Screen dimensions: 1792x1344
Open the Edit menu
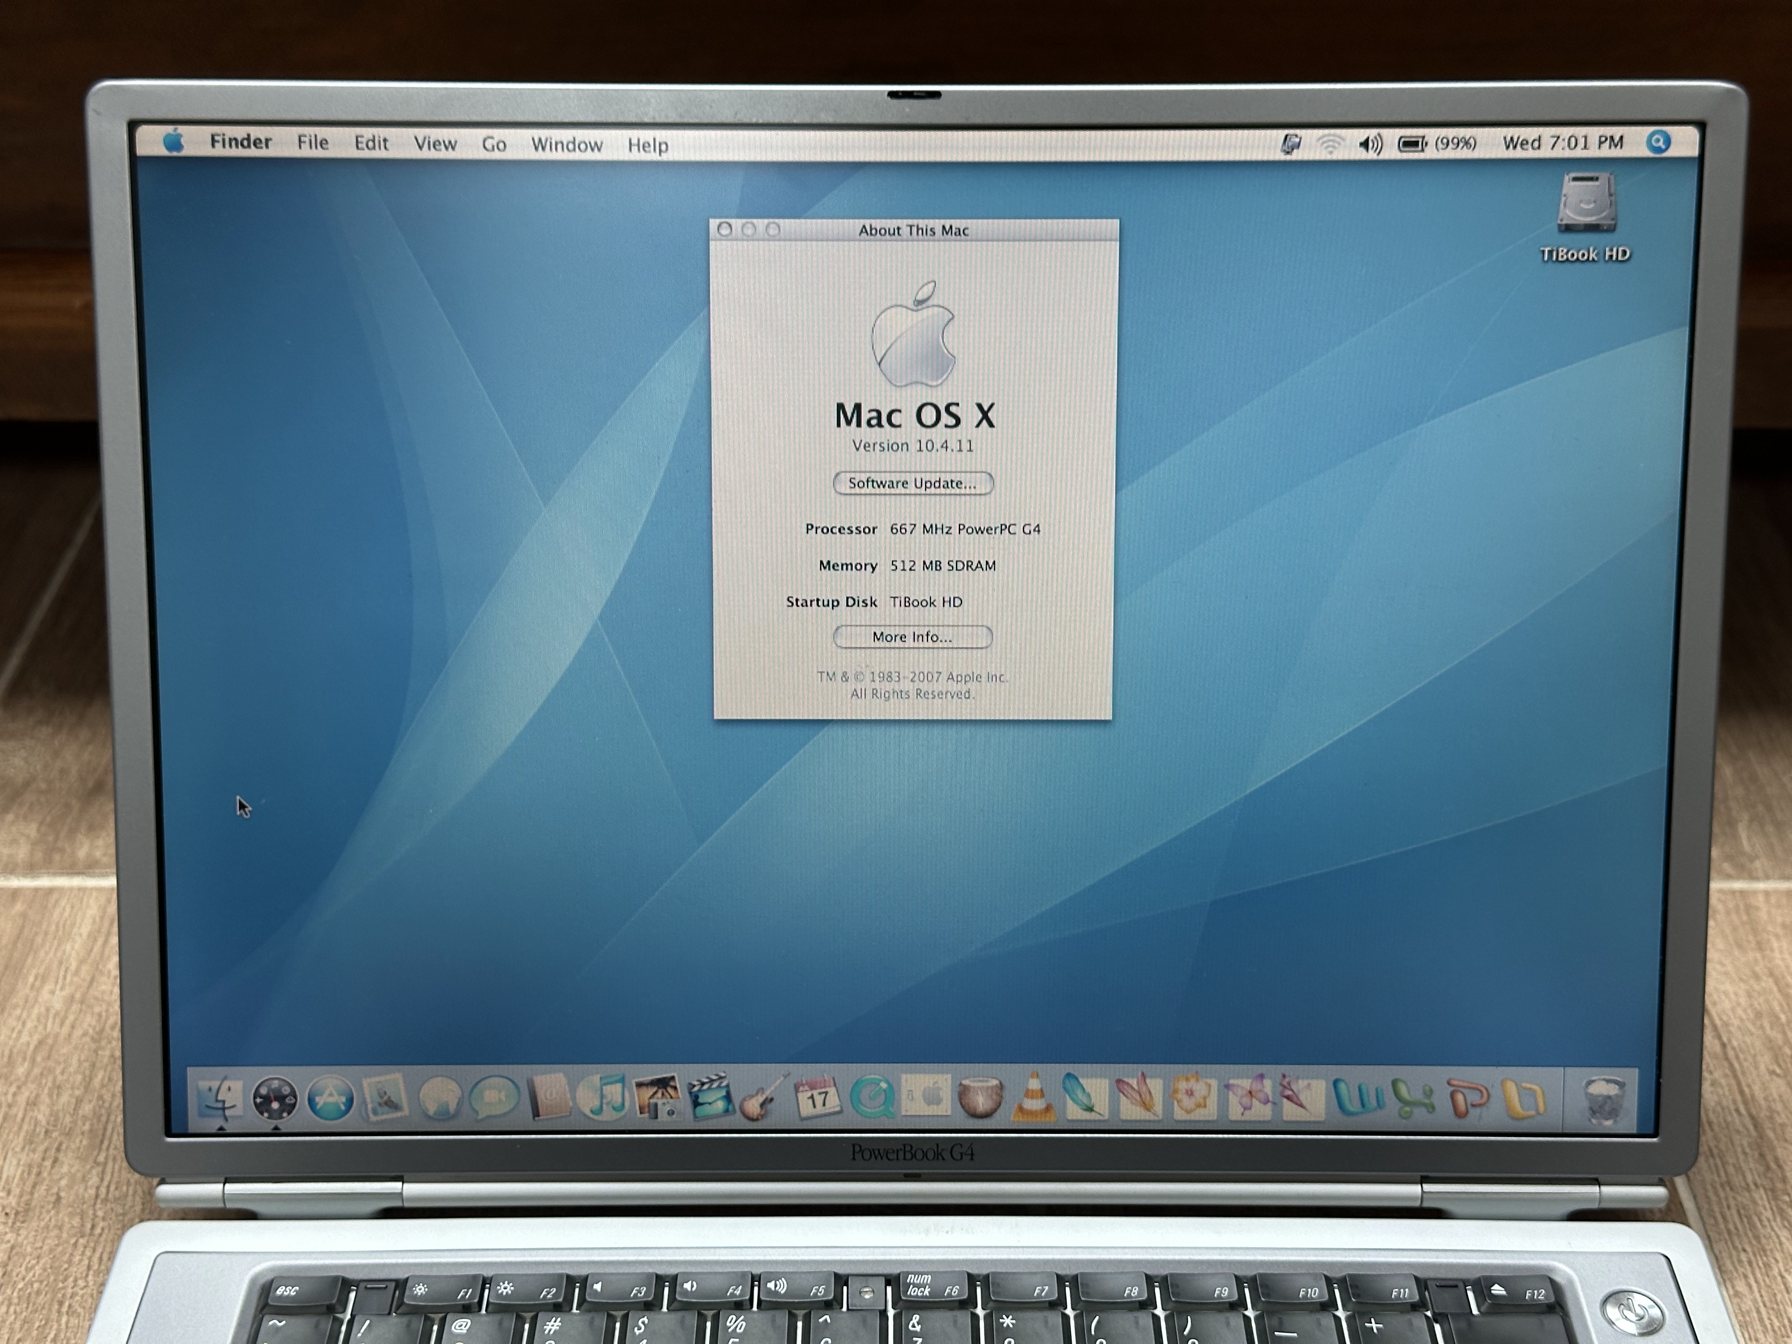coord(371,144)
